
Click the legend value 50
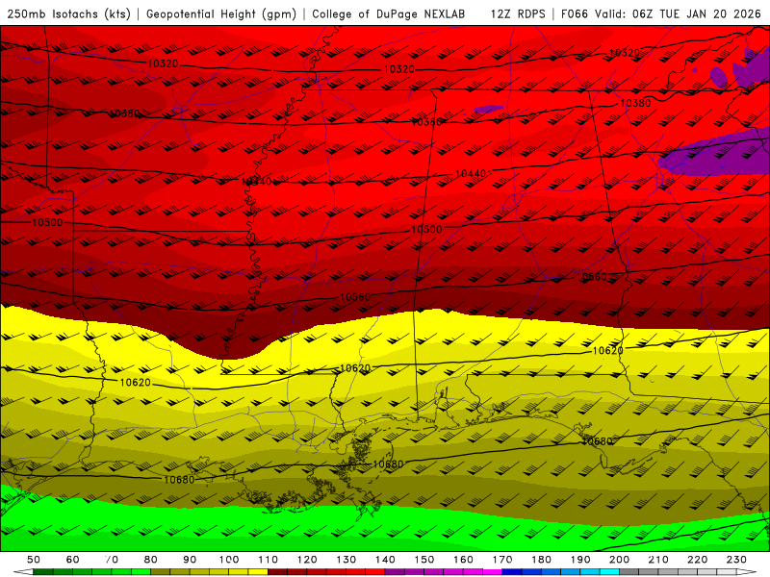point(34,560)
